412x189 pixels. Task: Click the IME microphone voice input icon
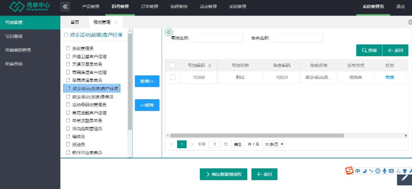[x=385, y=171]
